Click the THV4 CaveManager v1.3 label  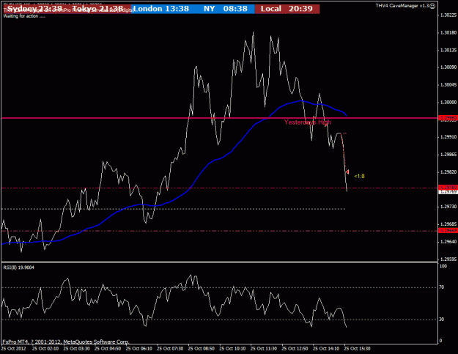click(402, 6)
